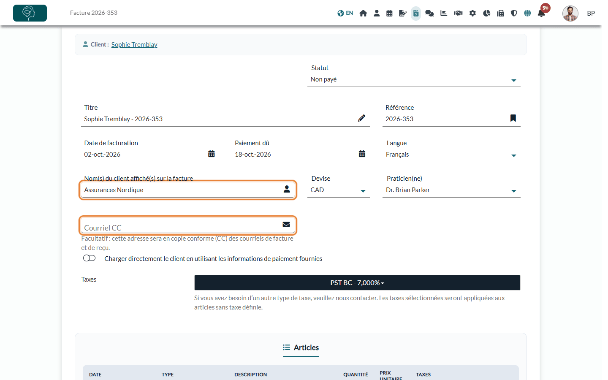Click the BP user initials

coord(591,14)
